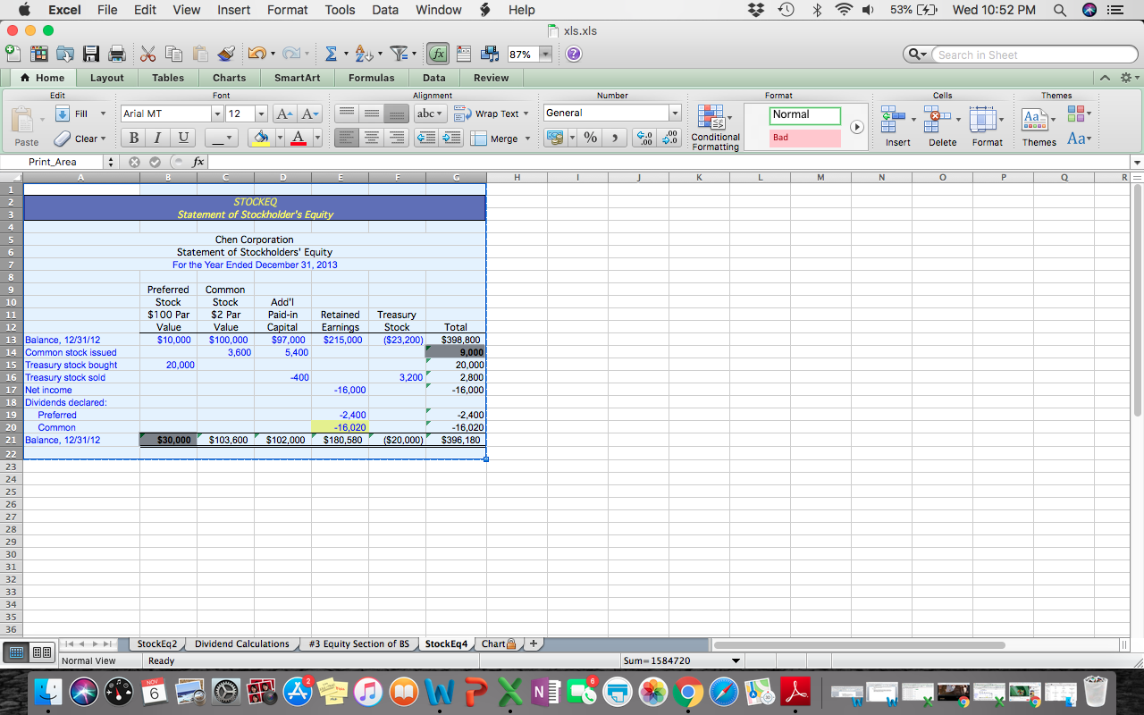Increase decimal places button
Screen dimensions: 1144x715
(x=643, y=138)
